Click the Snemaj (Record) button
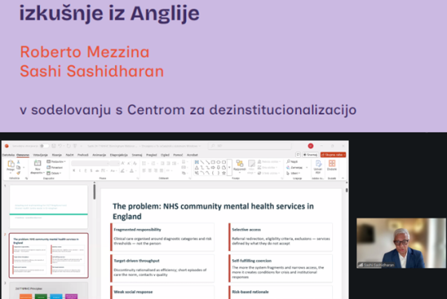Image resolution: width=447 pixels, height=299 pixels. coord(311,155)
